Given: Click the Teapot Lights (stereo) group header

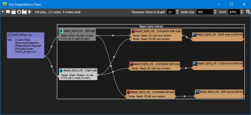Looking at the screenshot, I should pos(151,26).
